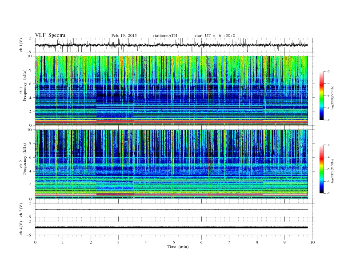Click the "2" tick on the time axis

coord(91,242)
